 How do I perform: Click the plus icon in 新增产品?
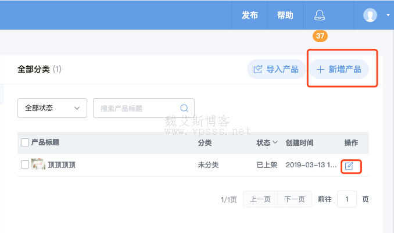tap(320, 70)
